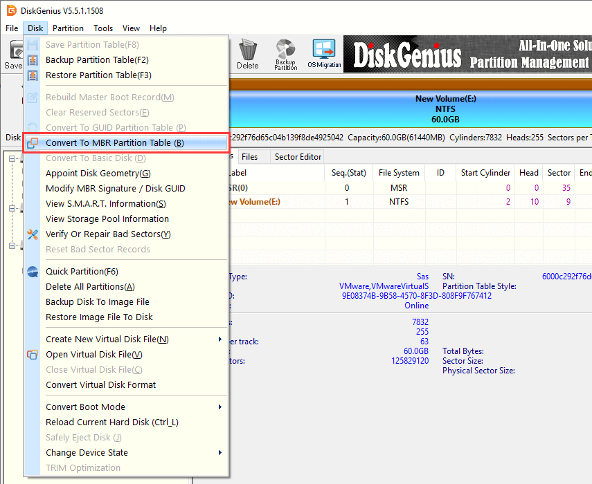Click the Backup Partition toolbar icon
Viewport: 592px width, 484px height.
coord(285,54)
